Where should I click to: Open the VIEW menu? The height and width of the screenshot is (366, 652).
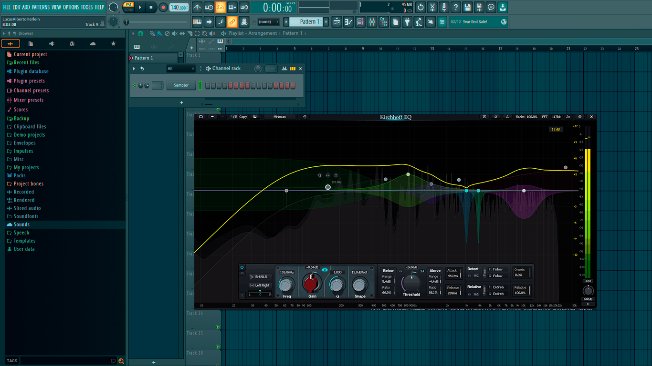point(56,7)
